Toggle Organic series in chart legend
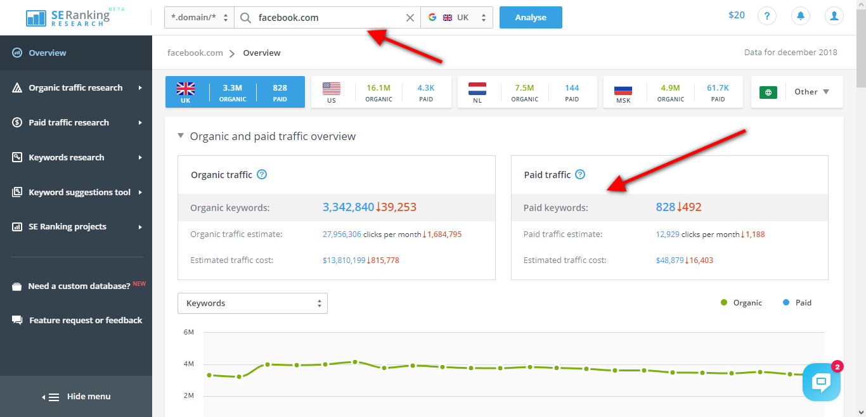The width and height of the screenshot is (866, 417). tap(741, 303)
